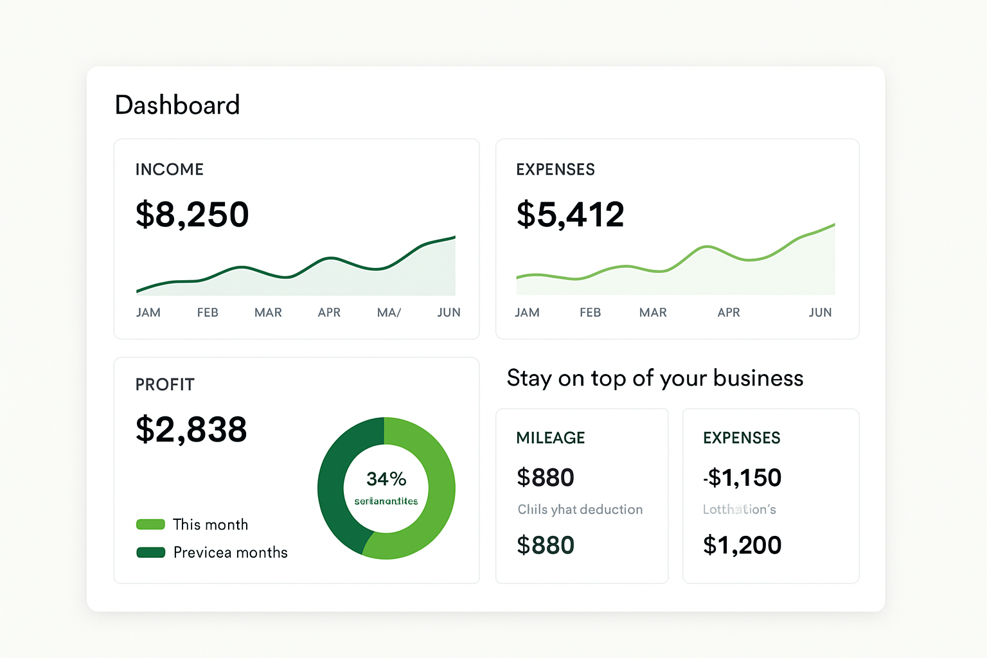Click the expenses line chart
This screenshot has height=658, width=987.
coord(675,260)
